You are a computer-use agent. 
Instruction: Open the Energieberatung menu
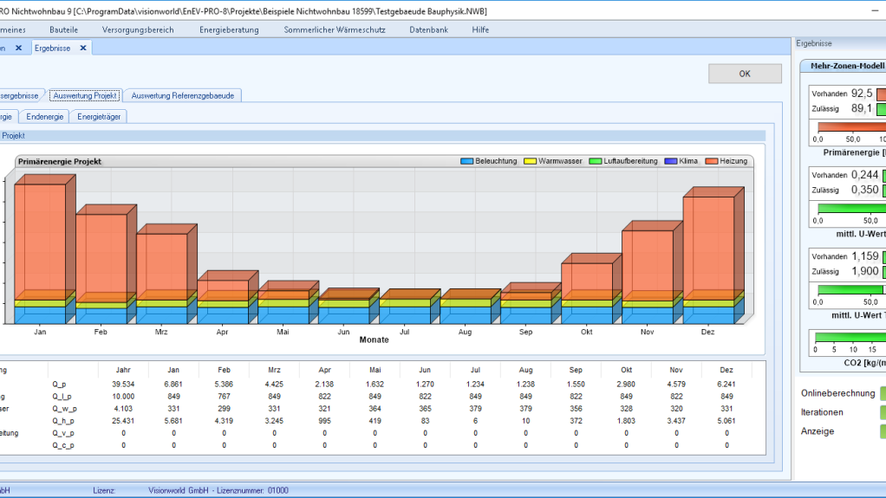tap(229, 30)
